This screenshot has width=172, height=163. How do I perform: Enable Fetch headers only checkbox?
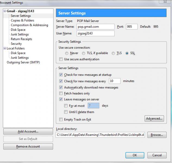click(61, 93)
